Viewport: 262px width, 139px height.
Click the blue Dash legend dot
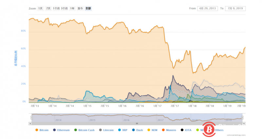click(x=133, y=130)
